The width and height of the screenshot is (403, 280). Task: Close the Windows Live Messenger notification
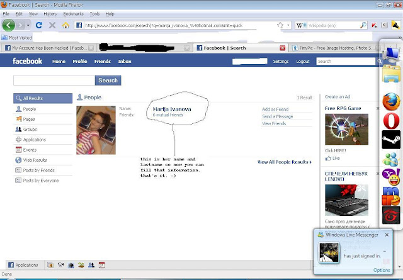click(387, 235)
